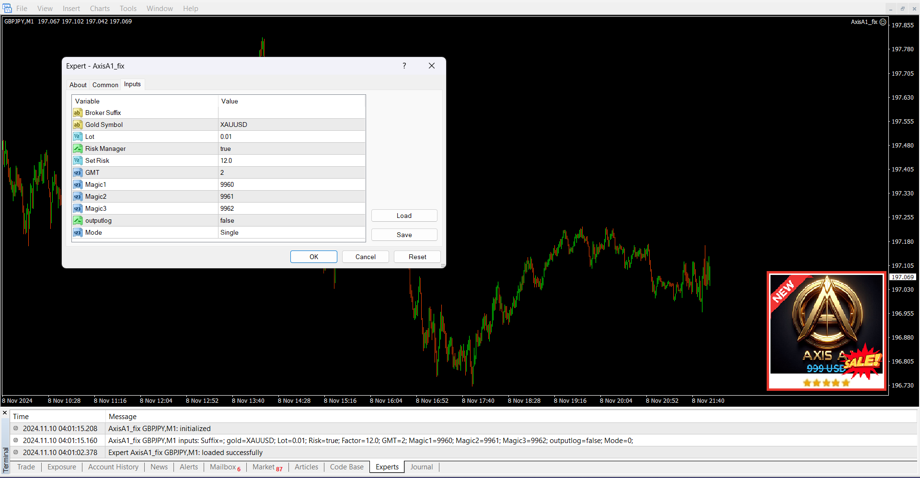Toggle the outputlog false value
The image size is (920, 478).
coord(291,220)
